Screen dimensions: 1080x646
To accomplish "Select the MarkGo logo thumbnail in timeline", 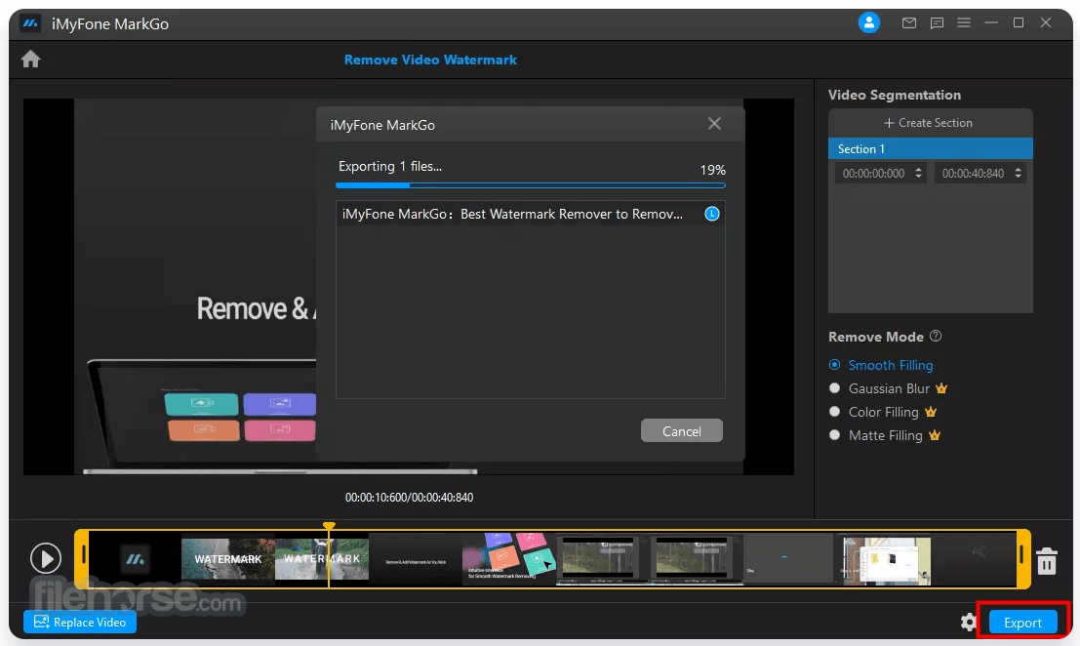I will [135, 558].
